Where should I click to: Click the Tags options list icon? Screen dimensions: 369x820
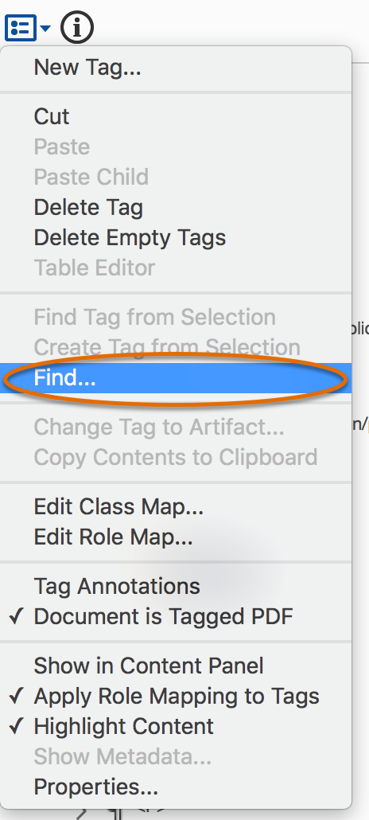[21, 28]
